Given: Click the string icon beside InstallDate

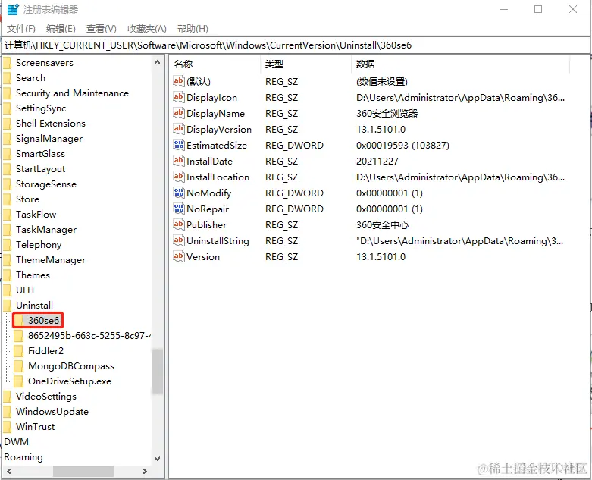Looking at the screenshot, I should (178, 161).
